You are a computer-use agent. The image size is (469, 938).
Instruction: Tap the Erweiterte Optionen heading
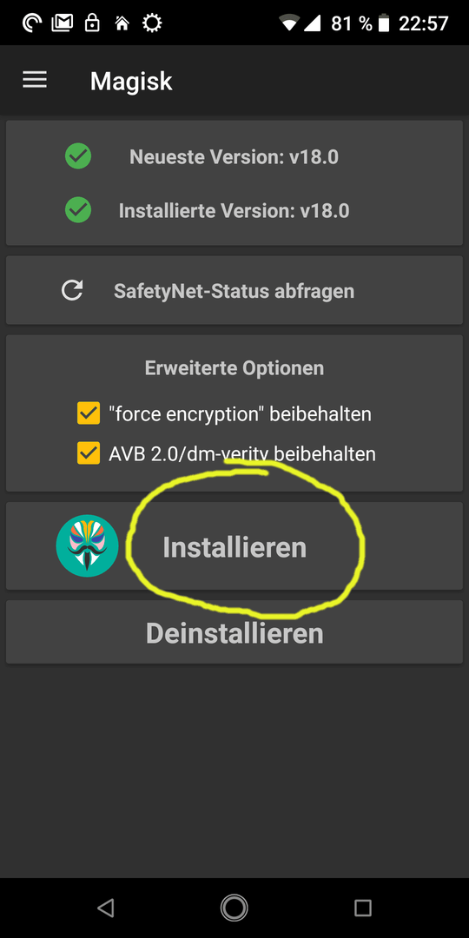click(x=234, y=368)
